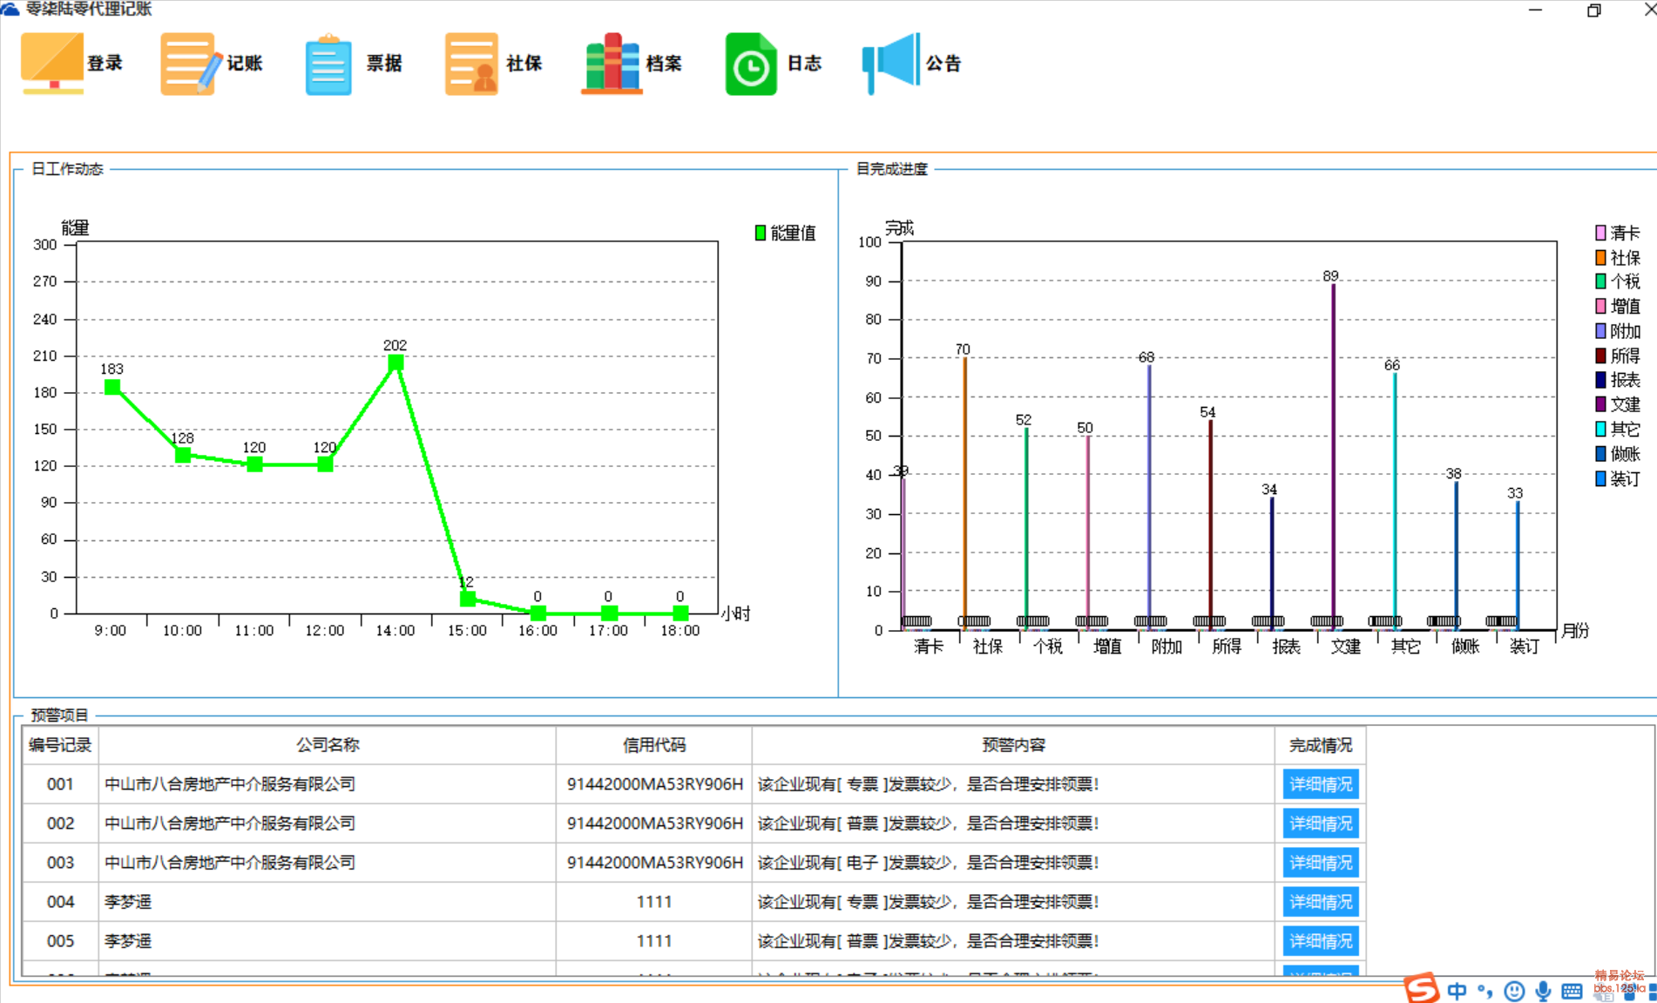The width and height of the screenshot is (1657, 1003).
Task: Open the 记账 bookkeeping notepad icon
Action: (x=192, y=63)
